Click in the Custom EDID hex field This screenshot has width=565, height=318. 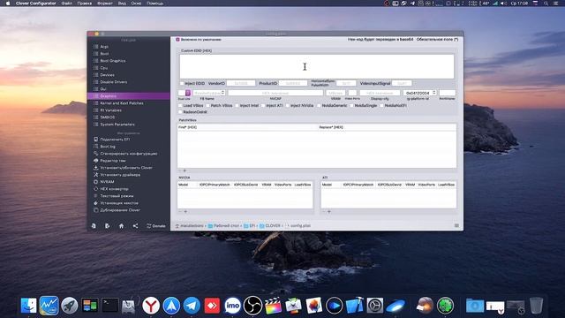coord(317,66)
